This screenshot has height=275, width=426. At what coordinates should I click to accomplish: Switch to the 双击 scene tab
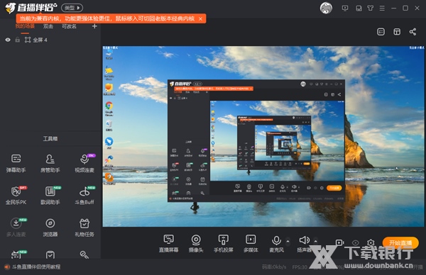[x=48, y=26]
